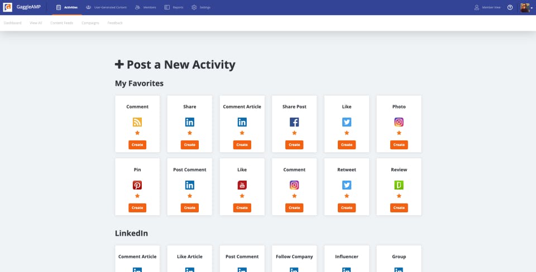Click the LinkedIn icon on the Share card
Viewport: 536px width, 272px height.
click(x=190, y=122)
